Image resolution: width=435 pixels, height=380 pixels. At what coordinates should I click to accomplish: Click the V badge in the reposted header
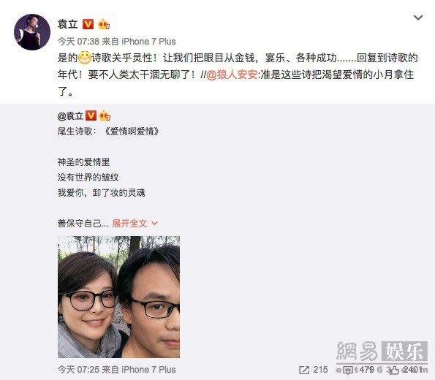91,115
